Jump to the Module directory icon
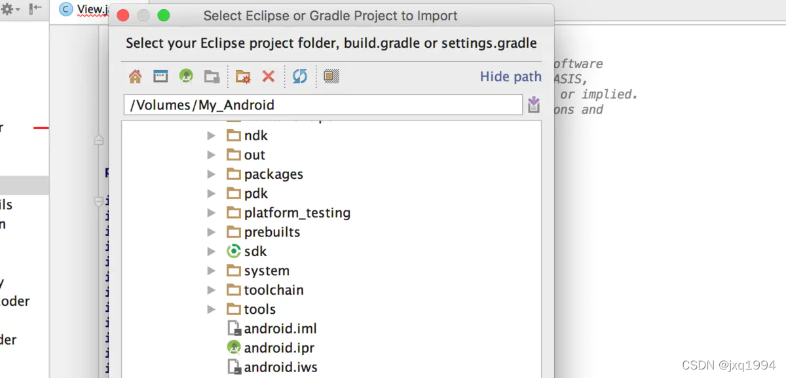The height and width of the screenshot is (378, 786). click(212, 77)
